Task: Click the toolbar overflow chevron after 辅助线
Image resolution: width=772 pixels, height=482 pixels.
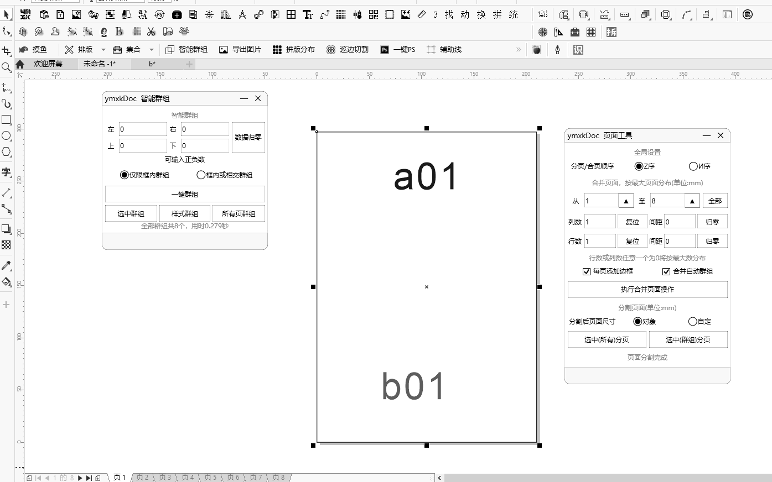Action: tap(517, 49)
